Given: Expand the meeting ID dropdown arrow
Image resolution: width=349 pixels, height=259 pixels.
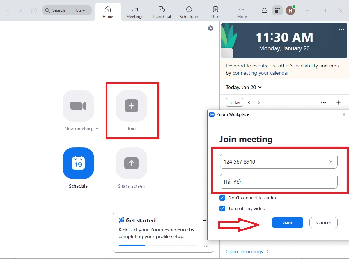Looking at the screenshot, I should [331, 161].
